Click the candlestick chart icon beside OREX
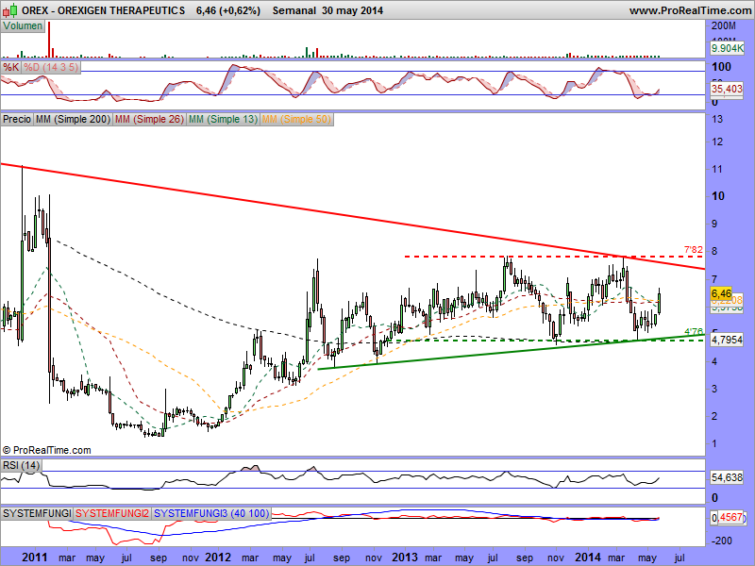 coord(9,9)
